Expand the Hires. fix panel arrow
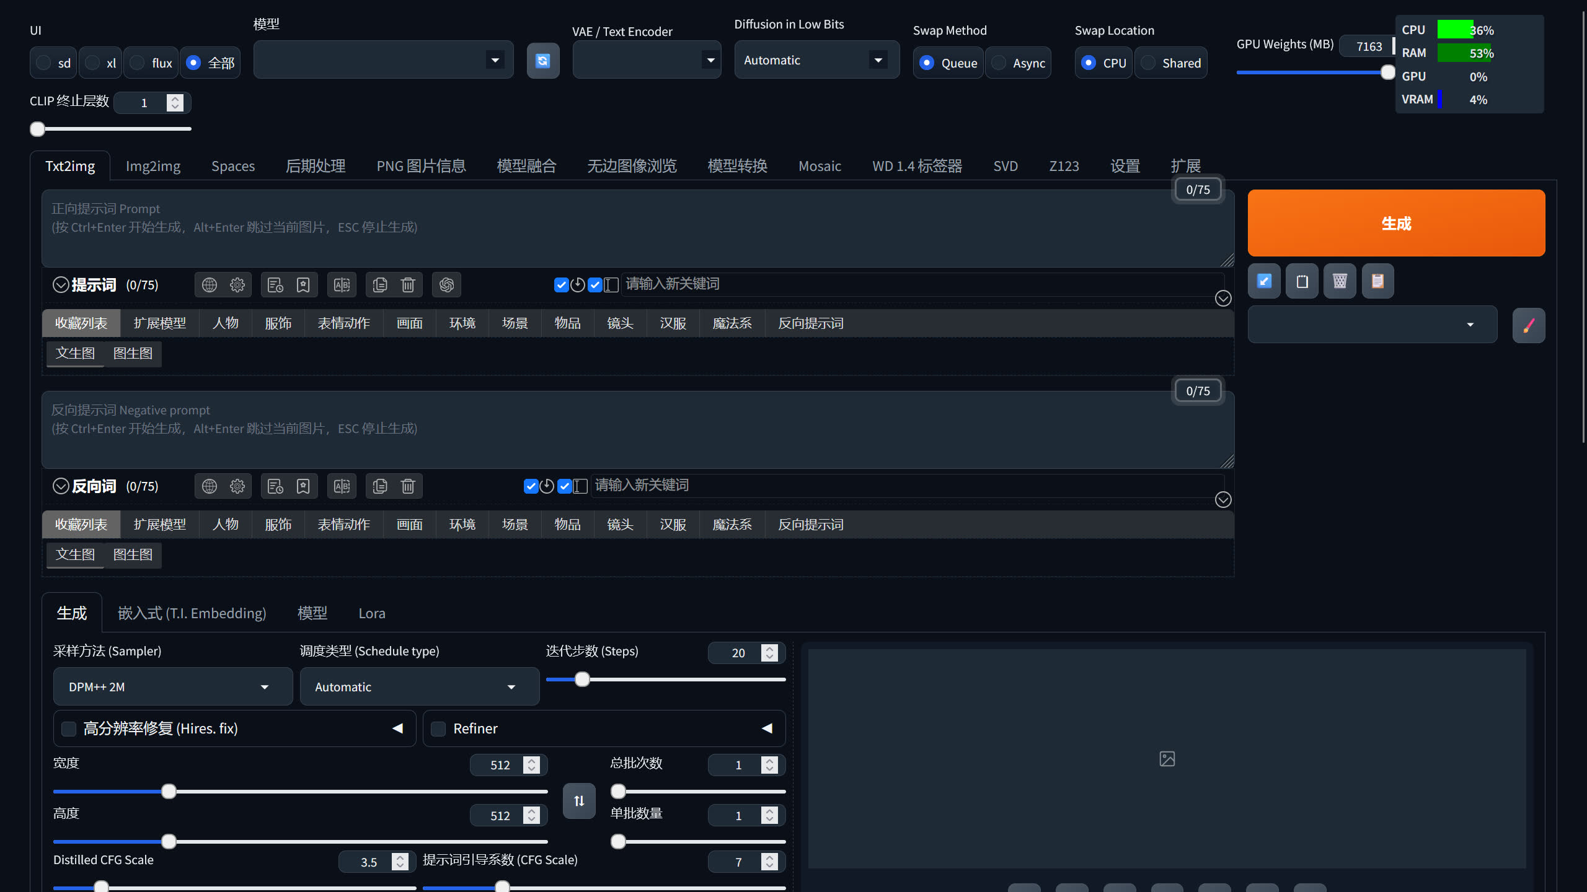Viewport: 1587px width, 892px height. pos(397,728)
